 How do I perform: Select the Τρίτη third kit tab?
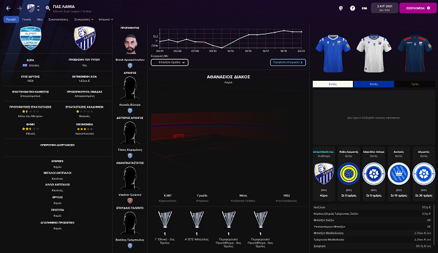click(415, 84)
